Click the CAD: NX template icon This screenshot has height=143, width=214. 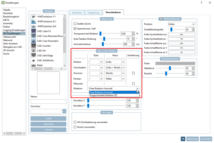[x=34, y=51]
